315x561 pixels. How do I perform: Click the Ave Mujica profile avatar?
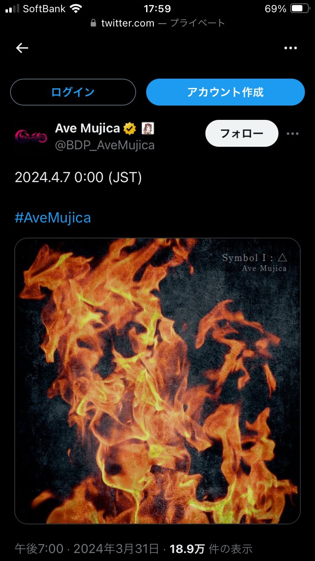pos(31,136)
